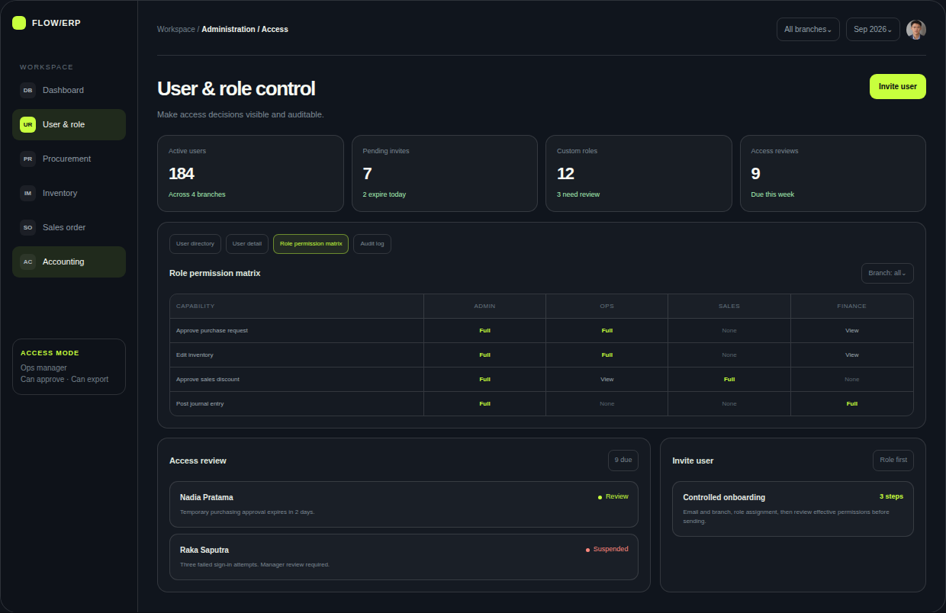This screenshot has height=613, width=946.
Task: Open the Pending invites 7 card
Action: [445, 173]
